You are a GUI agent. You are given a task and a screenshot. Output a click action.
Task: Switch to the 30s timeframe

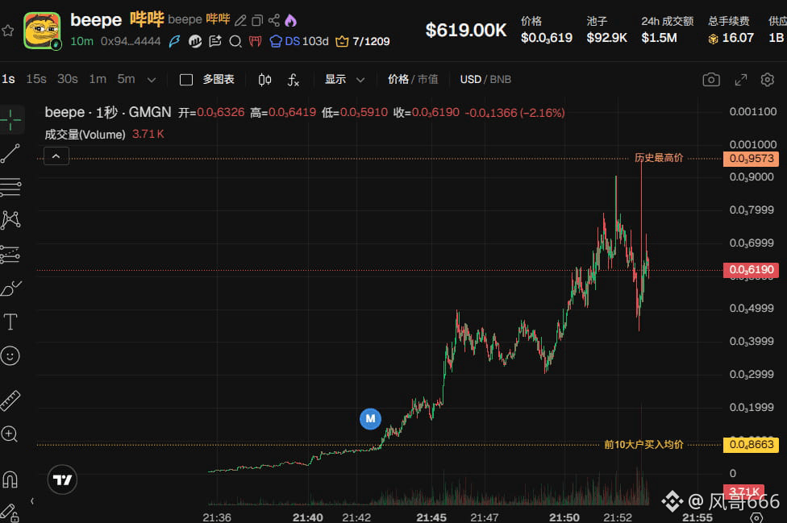point(67,79)
